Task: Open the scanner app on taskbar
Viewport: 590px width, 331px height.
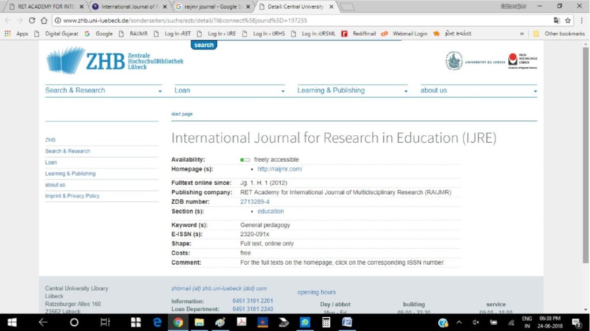Action: point(283,322)
